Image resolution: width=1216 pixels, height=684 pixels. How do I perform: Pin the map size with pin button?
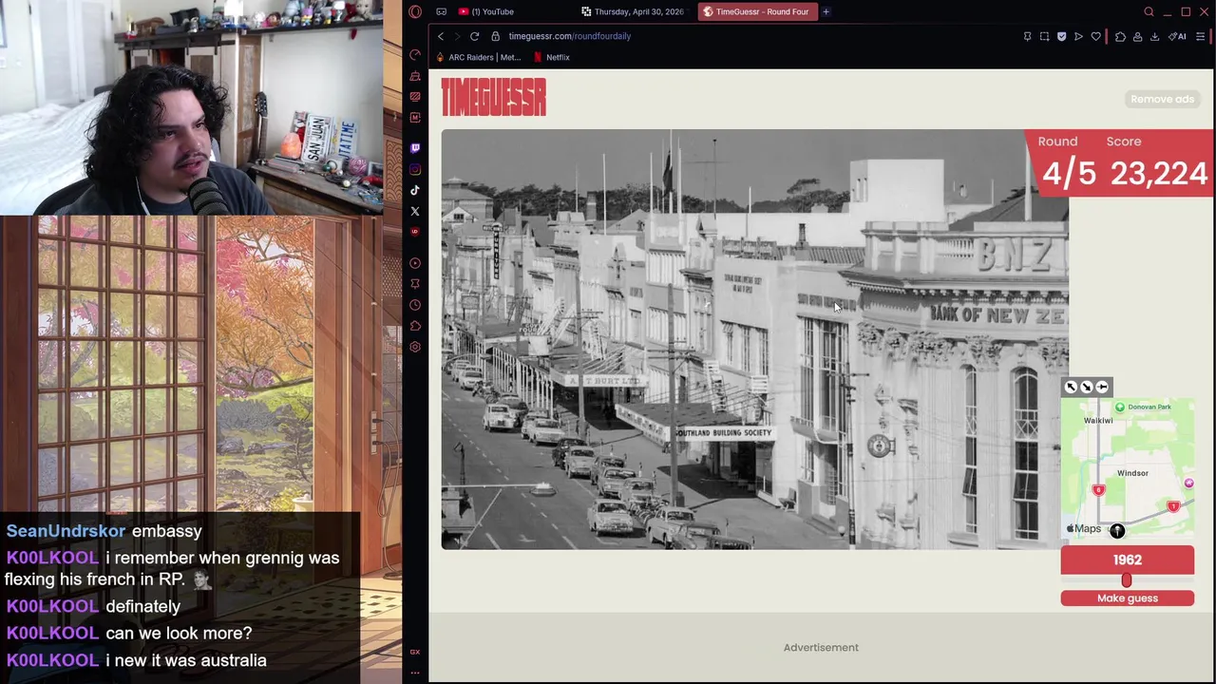(1102, 387)
